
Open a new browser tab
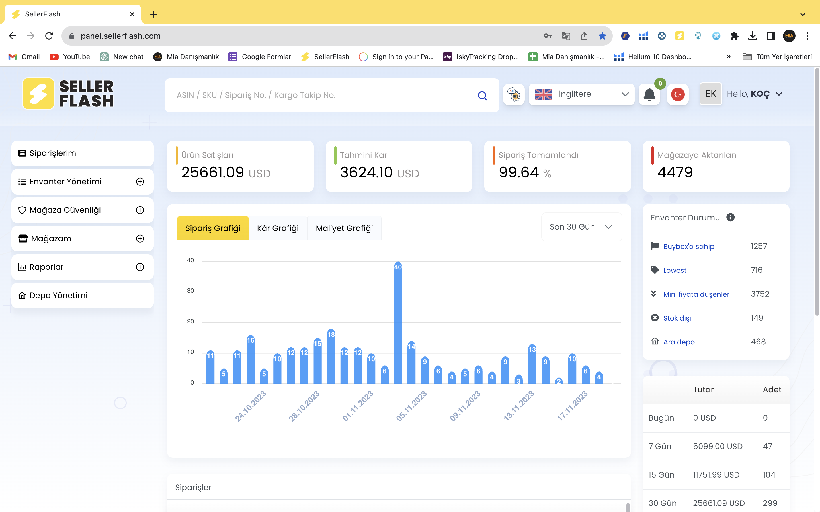(x=153, y=14)
